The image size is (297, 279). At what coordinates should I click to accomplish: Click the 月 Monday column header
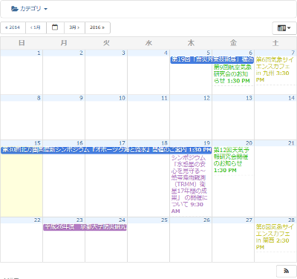pyautogui.click(x=64, y=43)
